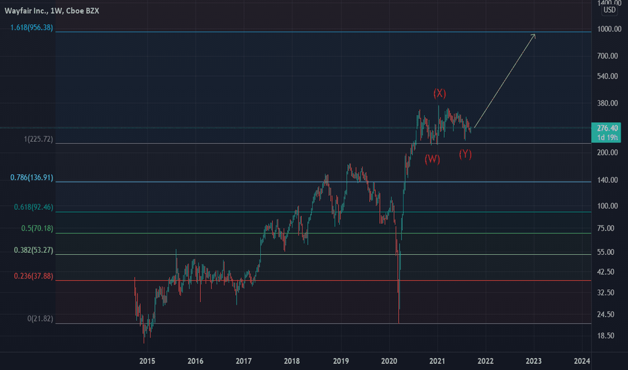Click the 540.00 price axis label
628x370 pixels.
608,76
